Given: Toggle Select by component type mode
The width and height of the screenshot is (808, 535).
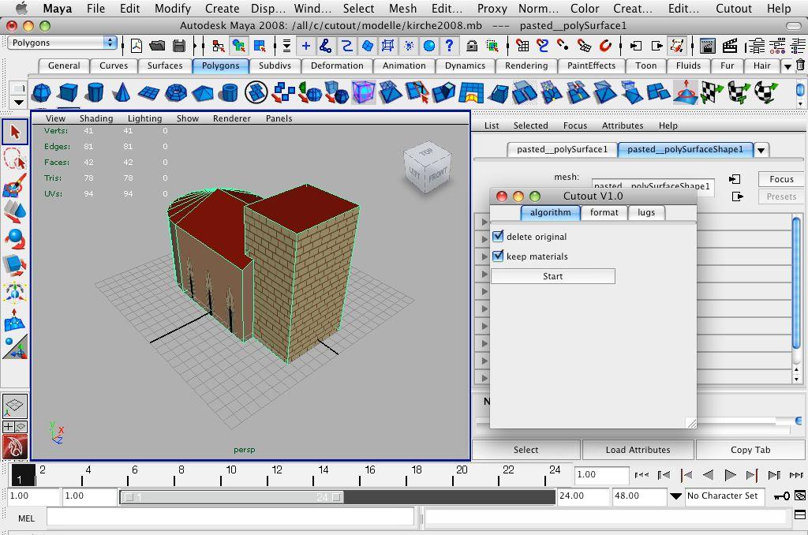Looking at the screenshot, I should pos(259,46).
